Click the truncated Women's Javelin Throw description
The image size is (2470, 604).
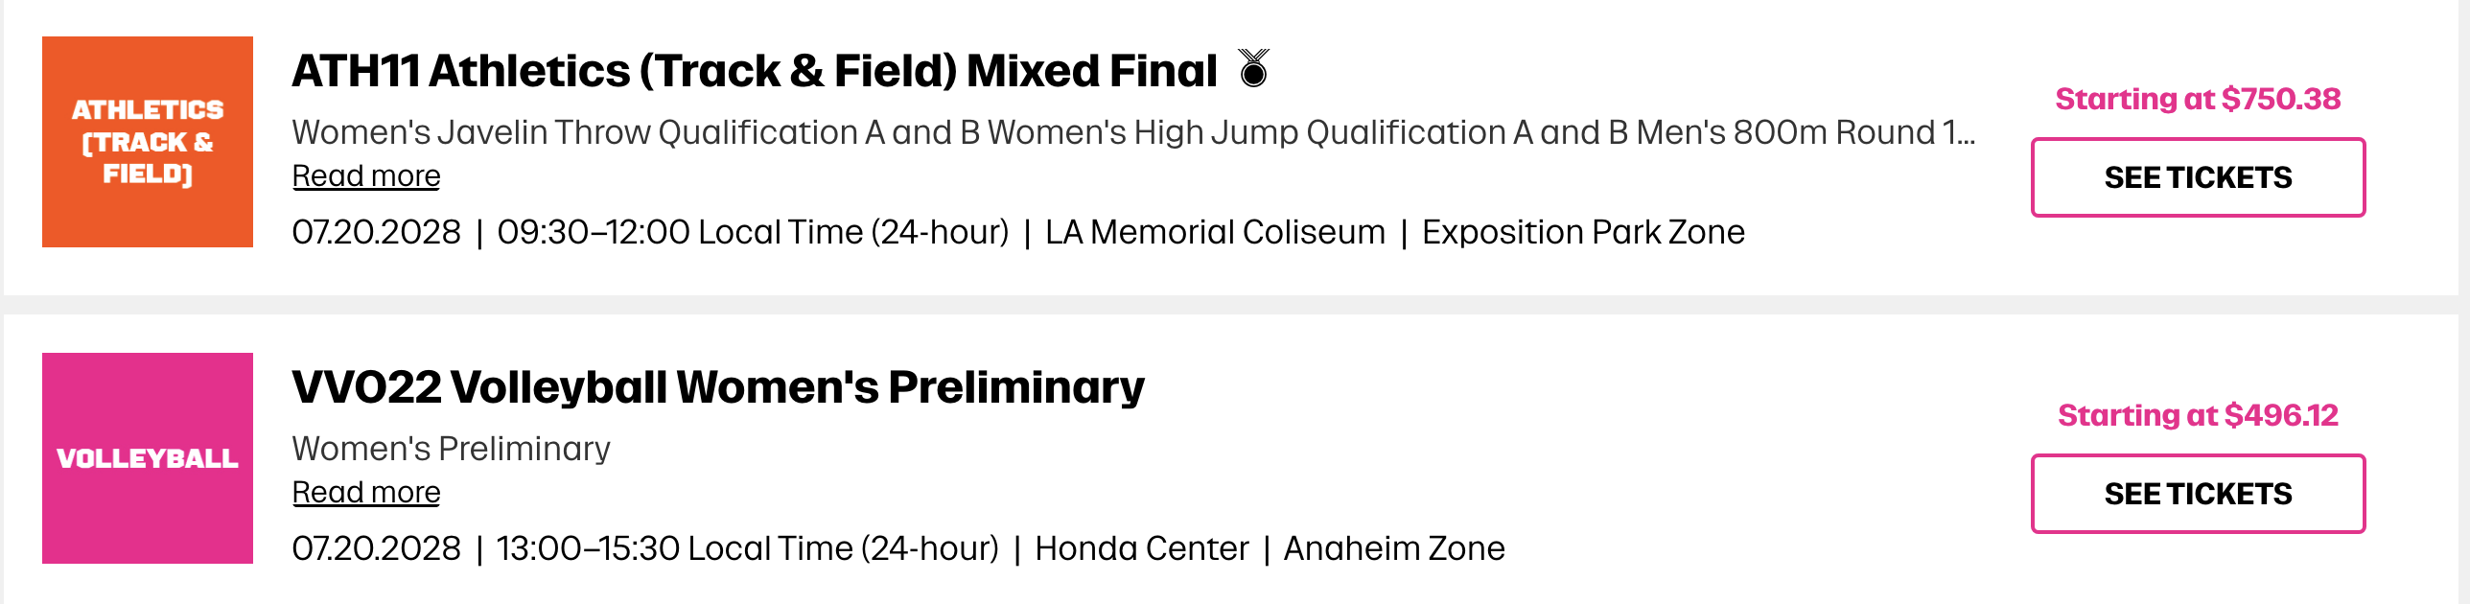pos(1133,132)
